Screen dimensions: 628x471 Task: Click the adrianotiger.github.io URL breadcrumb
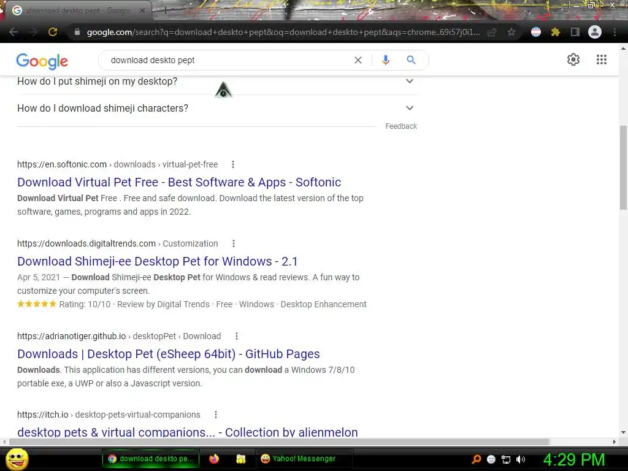pyautogui.click(x=119, y=336)
